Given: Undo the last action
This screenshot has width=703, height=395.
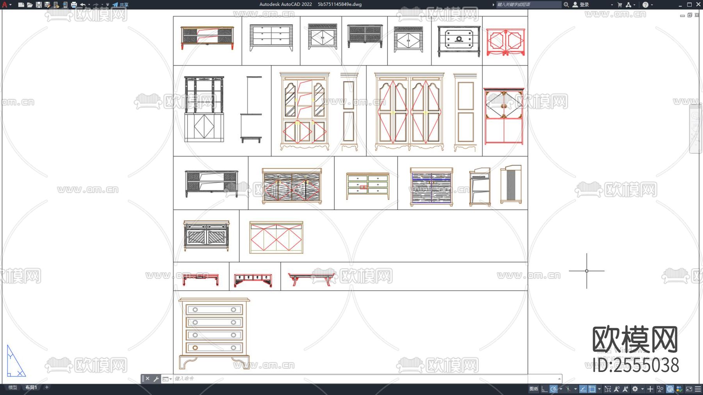Looking at the screenshot, I should (x=83, y=5).
